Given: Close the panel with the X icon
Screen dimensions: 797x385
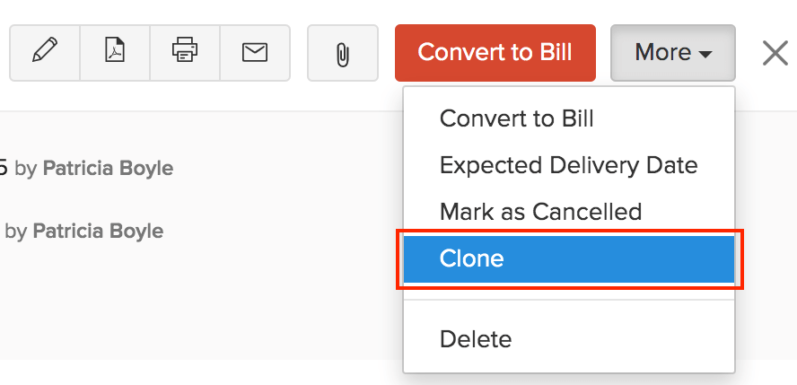Looking at the screenshot, I should coord(775,53).
